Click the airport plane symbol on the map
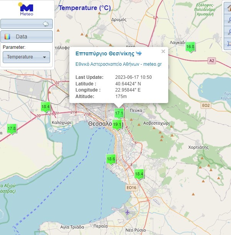The height and width of the screenshot is (235, 231). click(x=127, y=212)
